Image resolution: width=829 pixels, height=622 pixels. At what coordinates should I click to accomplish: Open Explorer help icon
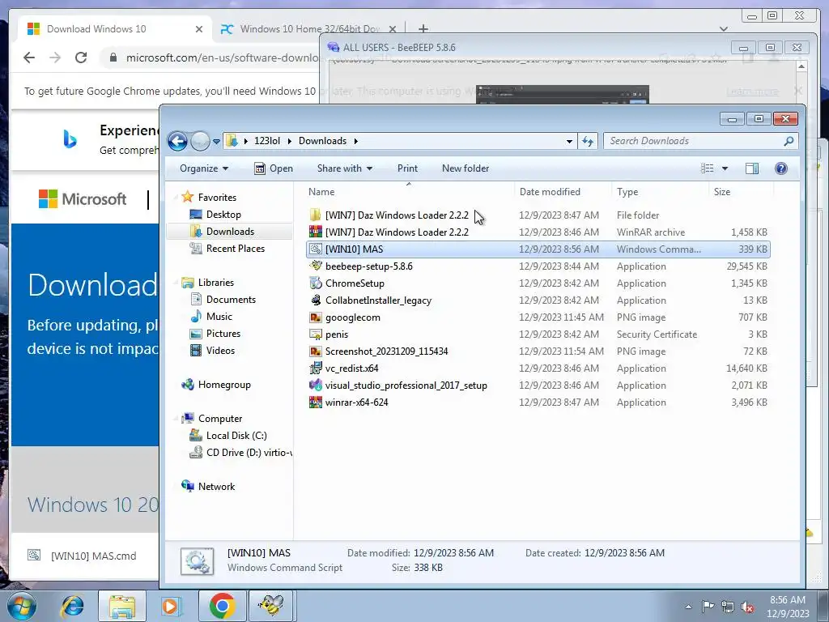781,168
